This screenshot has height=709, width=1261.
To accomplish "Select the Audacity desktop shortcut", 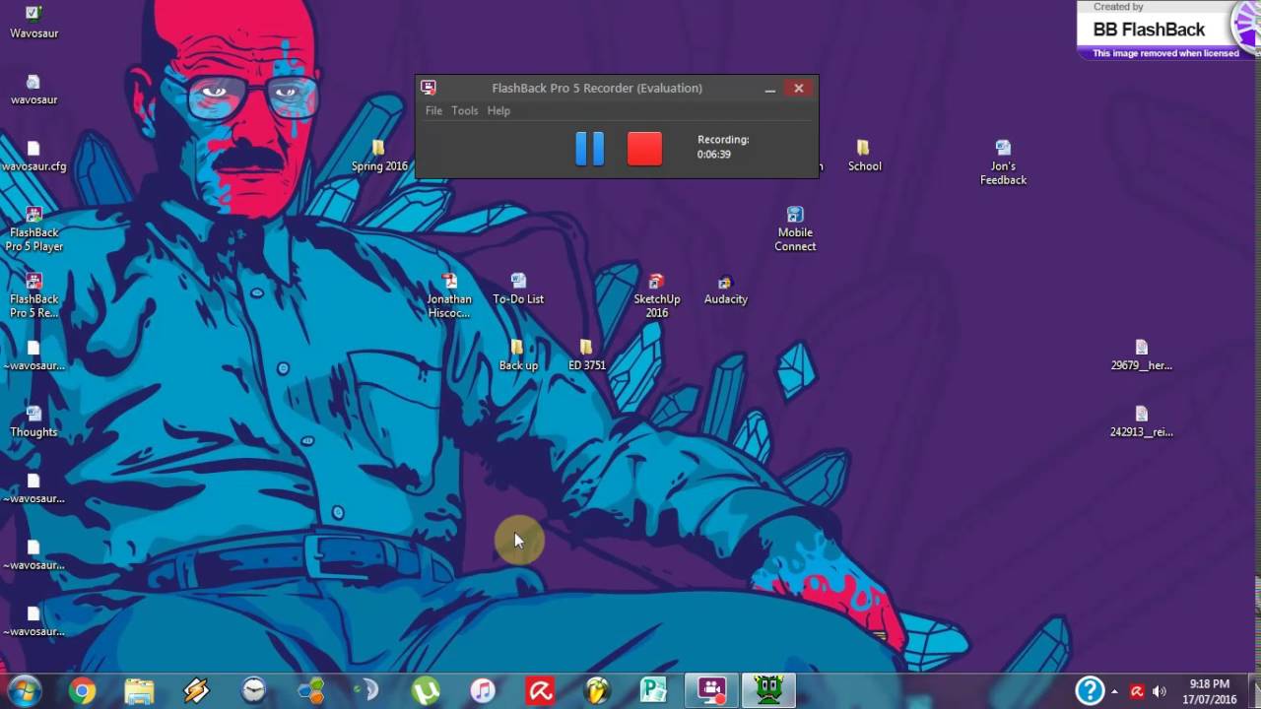I will click(725, 290).
